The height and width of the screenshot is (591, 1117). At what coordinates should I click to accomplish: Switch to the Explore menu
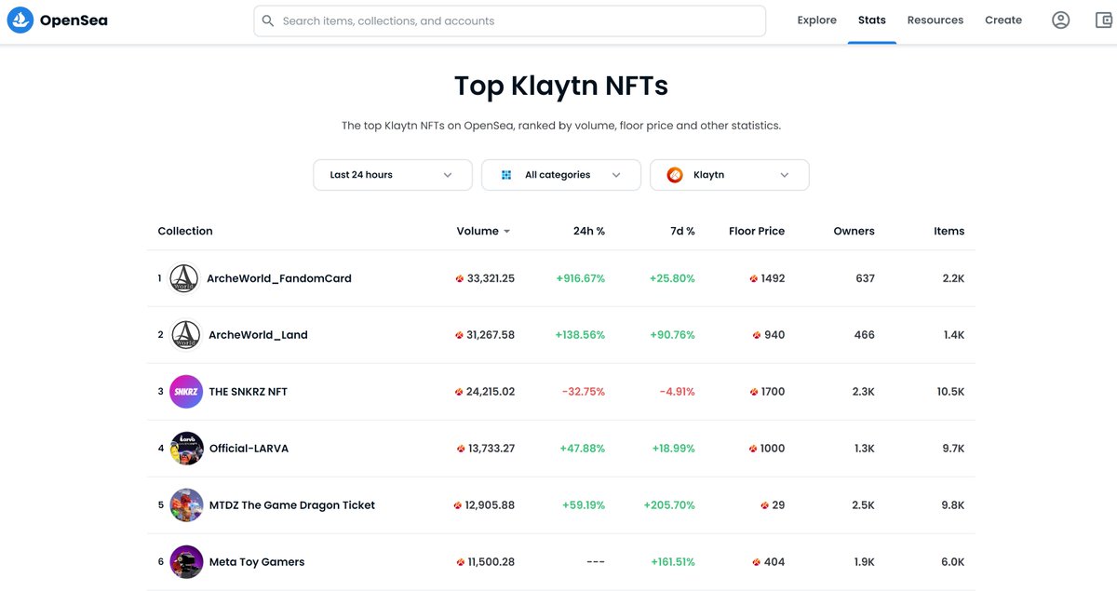pyautogui.click(x=816, y=20)
